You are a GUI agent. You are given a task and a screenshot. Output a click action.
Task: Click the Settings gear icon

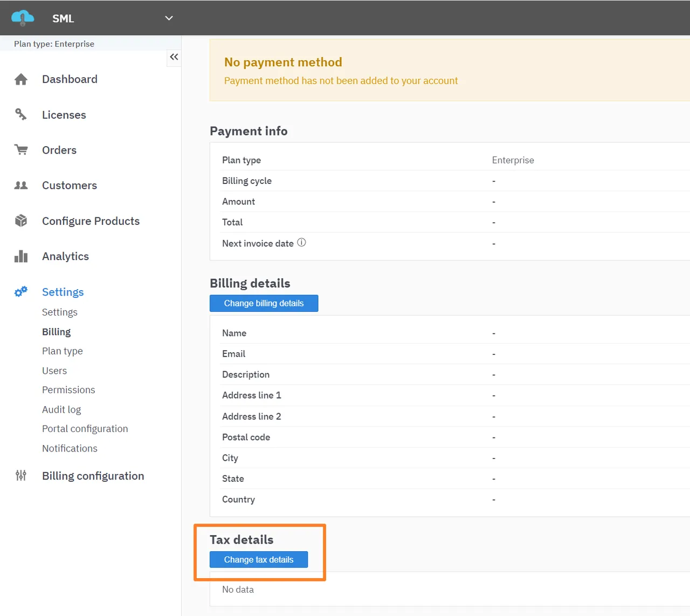(20, 292)
